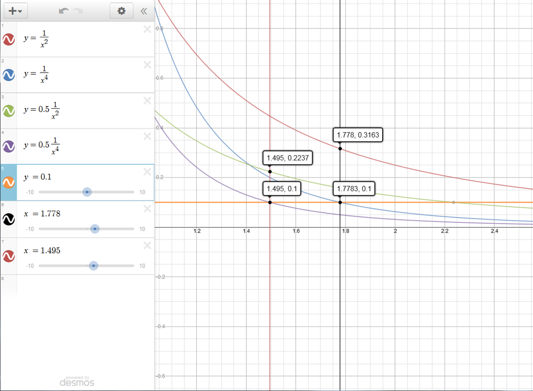The width and height of the screenshot is (533, 391).
Task: Click the undo arrow
Action: pos(63,11)
